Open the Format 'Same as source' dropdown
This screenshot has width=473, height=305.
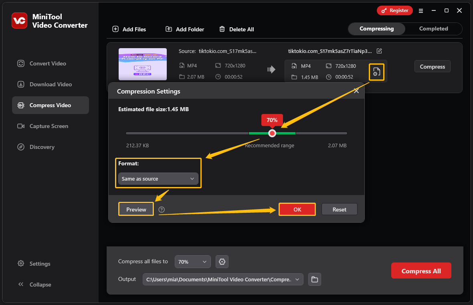(158, 179)
